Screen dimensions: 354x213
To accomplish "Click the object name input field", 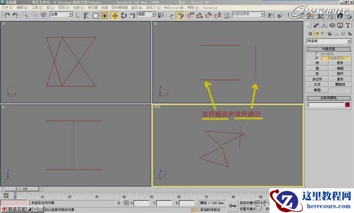I will [x=326, y=105].
